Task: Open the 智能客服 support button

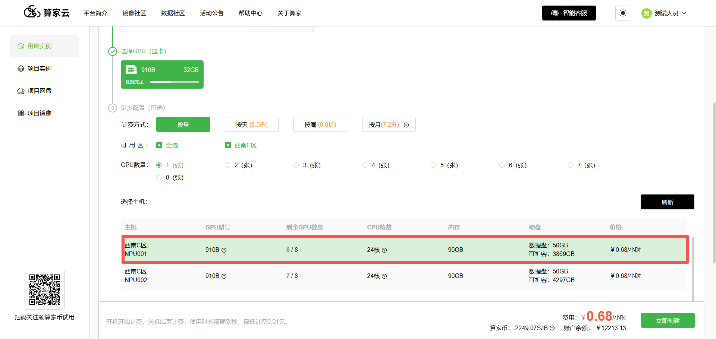Action: click(x=569, y=13)
